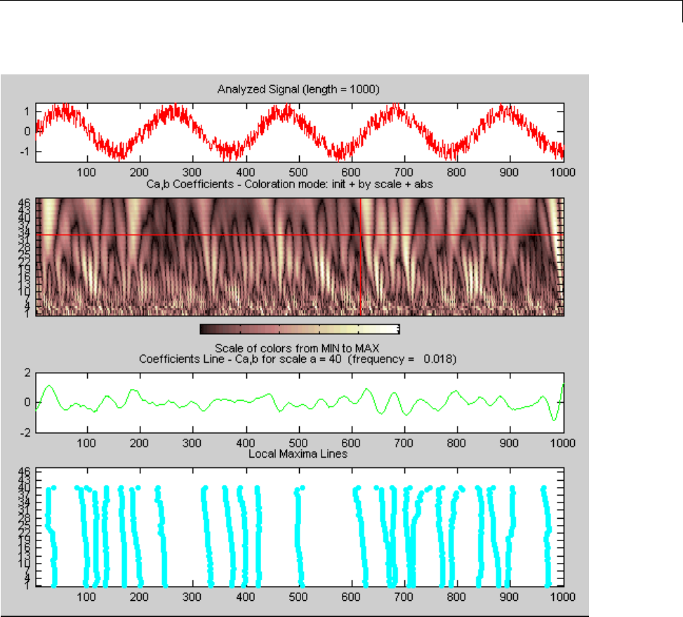Select the red crosshair intersection in the scalogram
This screenshot has width=683, height=617.
click(361, 234)
